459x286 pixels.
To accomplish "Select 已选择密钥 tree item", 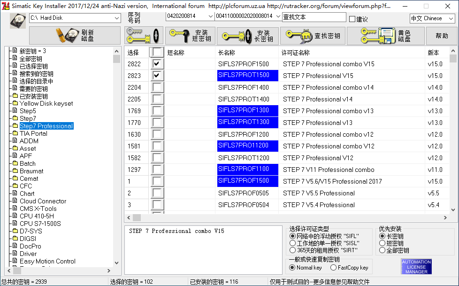I will [x=33, y=66].
